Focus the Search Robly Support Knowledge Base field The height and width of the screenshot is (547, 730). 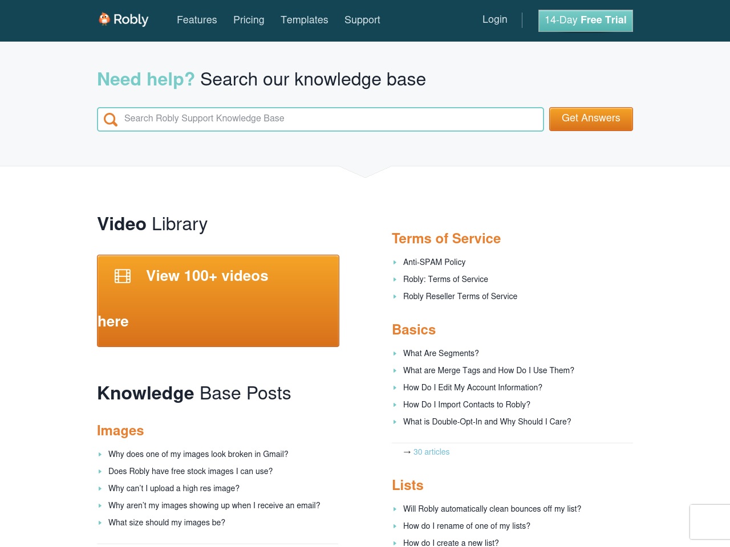tap(321, 119)
